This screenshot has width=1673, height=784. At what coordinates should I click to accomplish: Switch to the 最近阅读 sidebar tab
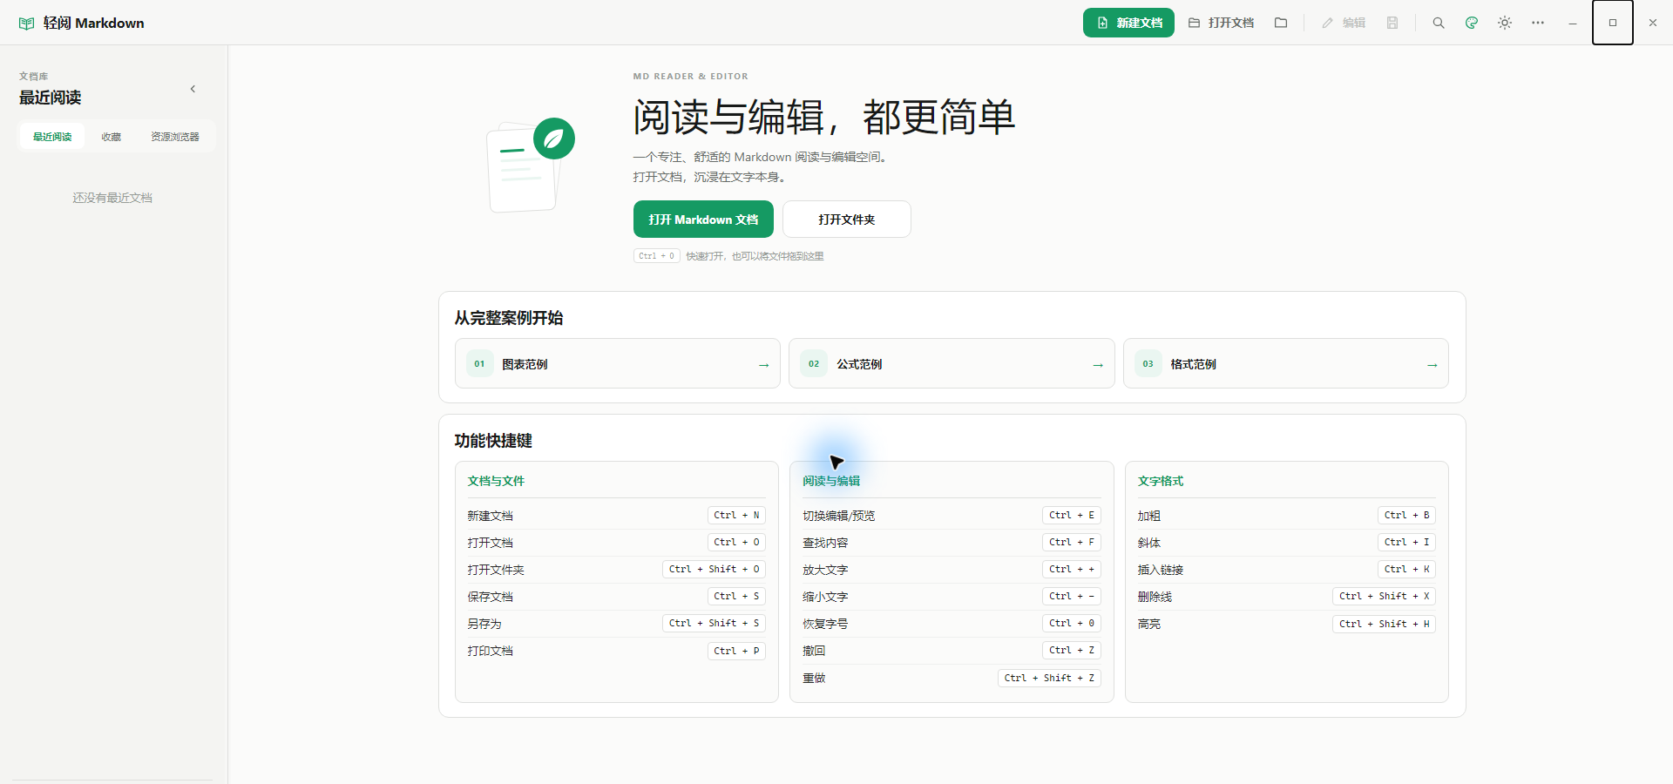(52, 137)
